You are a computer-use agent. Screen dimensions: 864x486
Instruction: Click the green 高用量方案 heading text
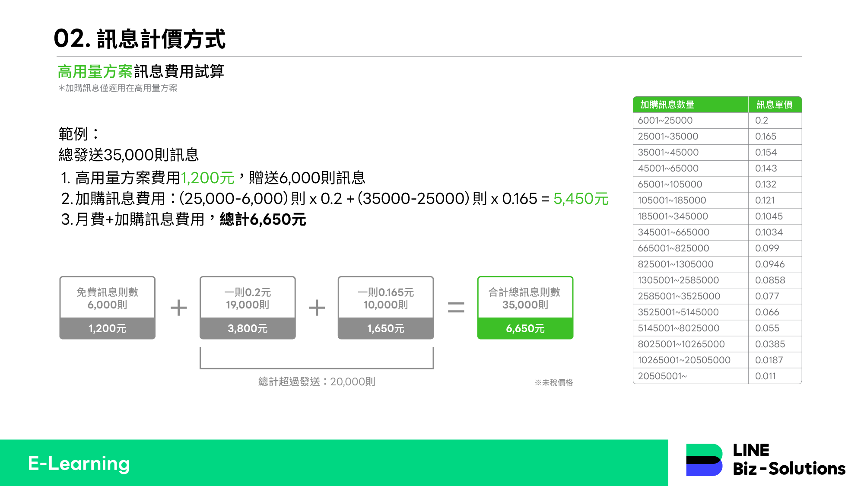[x=95, y=72]
